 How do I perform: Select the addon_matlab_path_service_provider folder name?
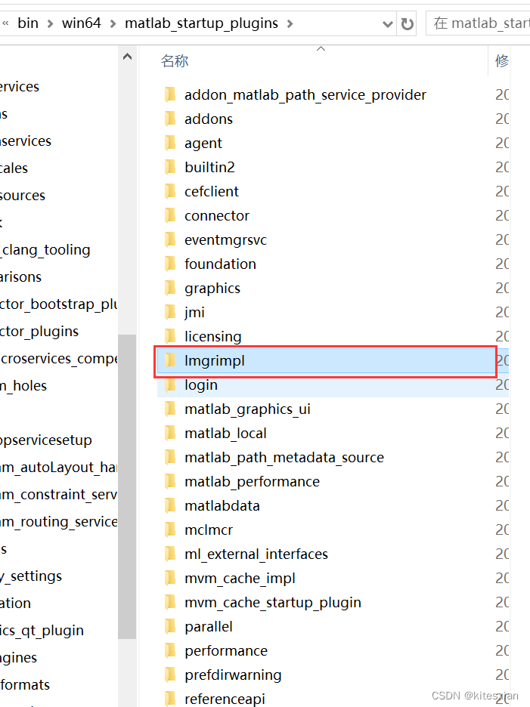(305, 95)
